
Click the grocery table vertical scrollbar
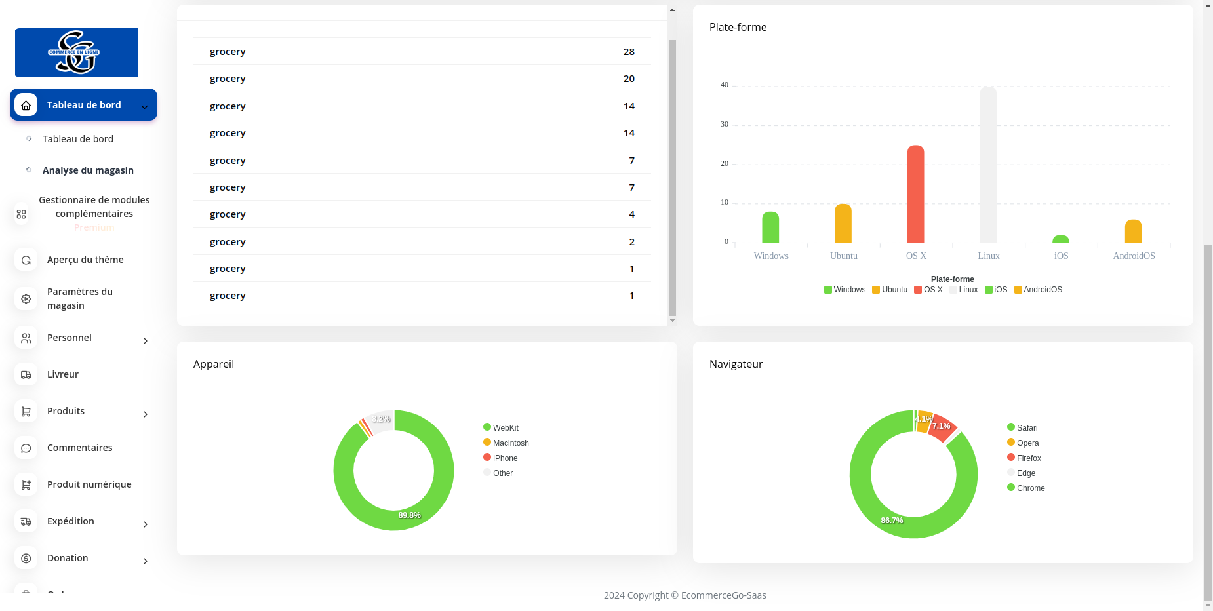point(672,177)
